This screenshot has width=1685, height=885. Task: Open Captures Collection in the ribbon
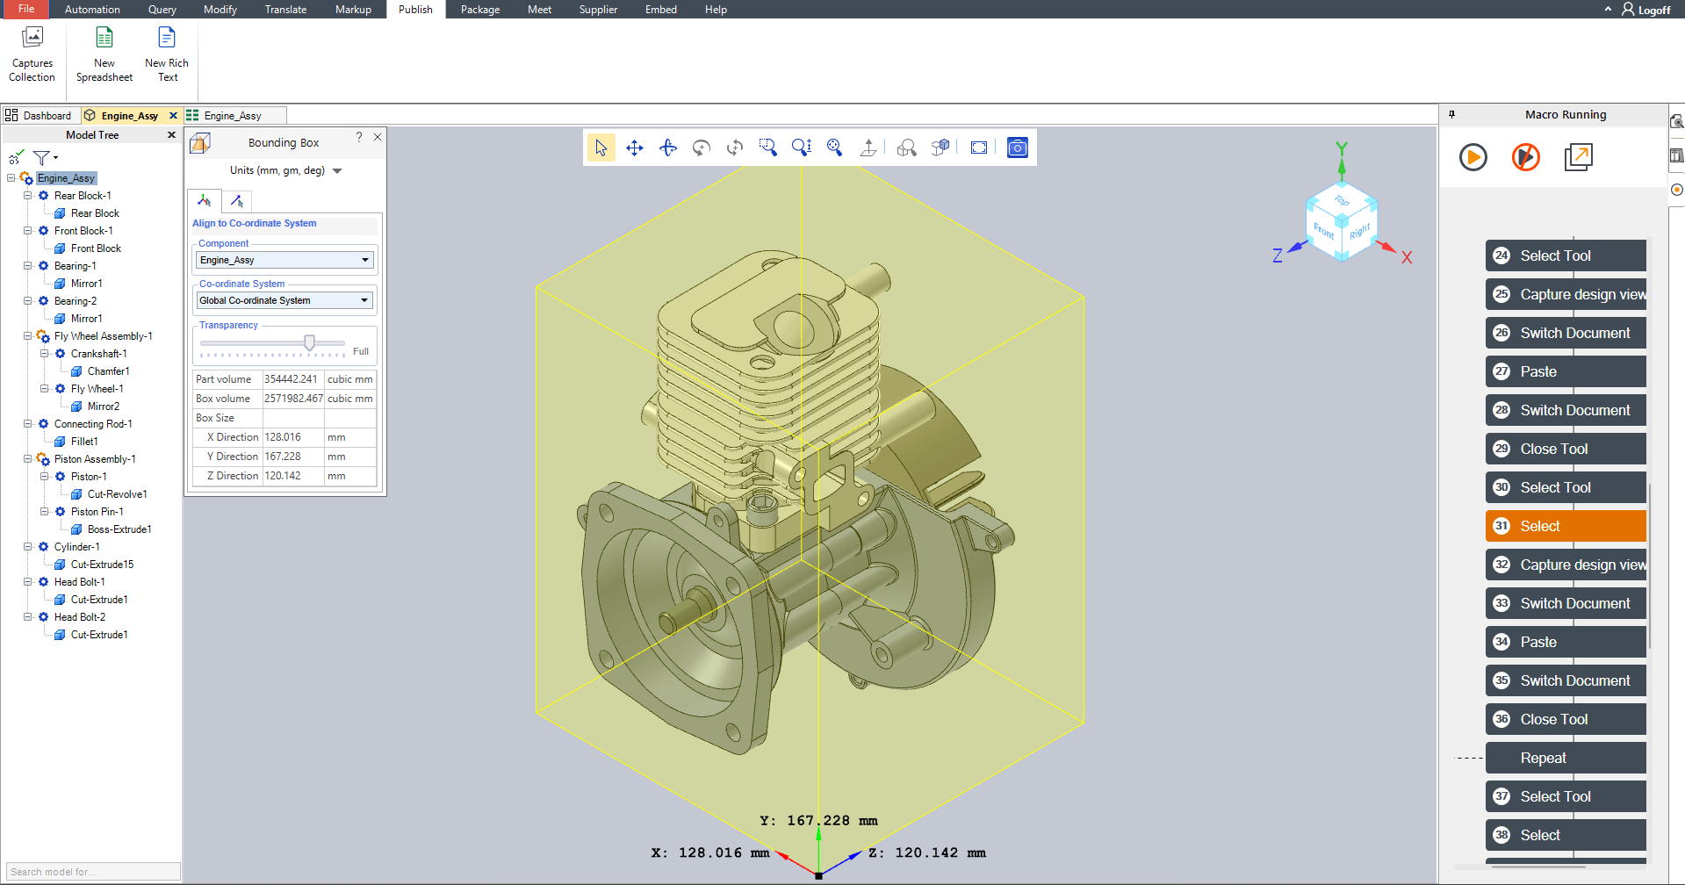[x=32, y=54]
